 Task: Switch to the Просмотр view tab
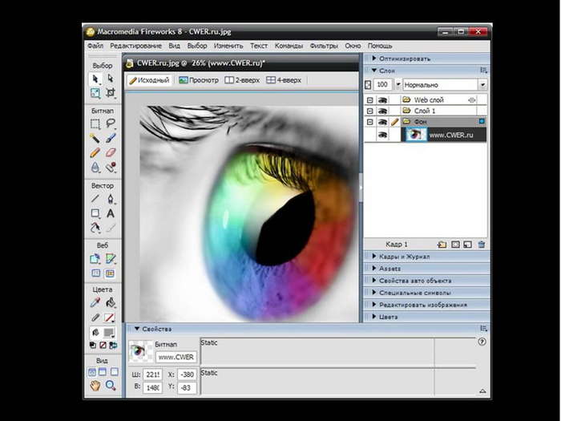pyautogui.click(x=199, y=80)
